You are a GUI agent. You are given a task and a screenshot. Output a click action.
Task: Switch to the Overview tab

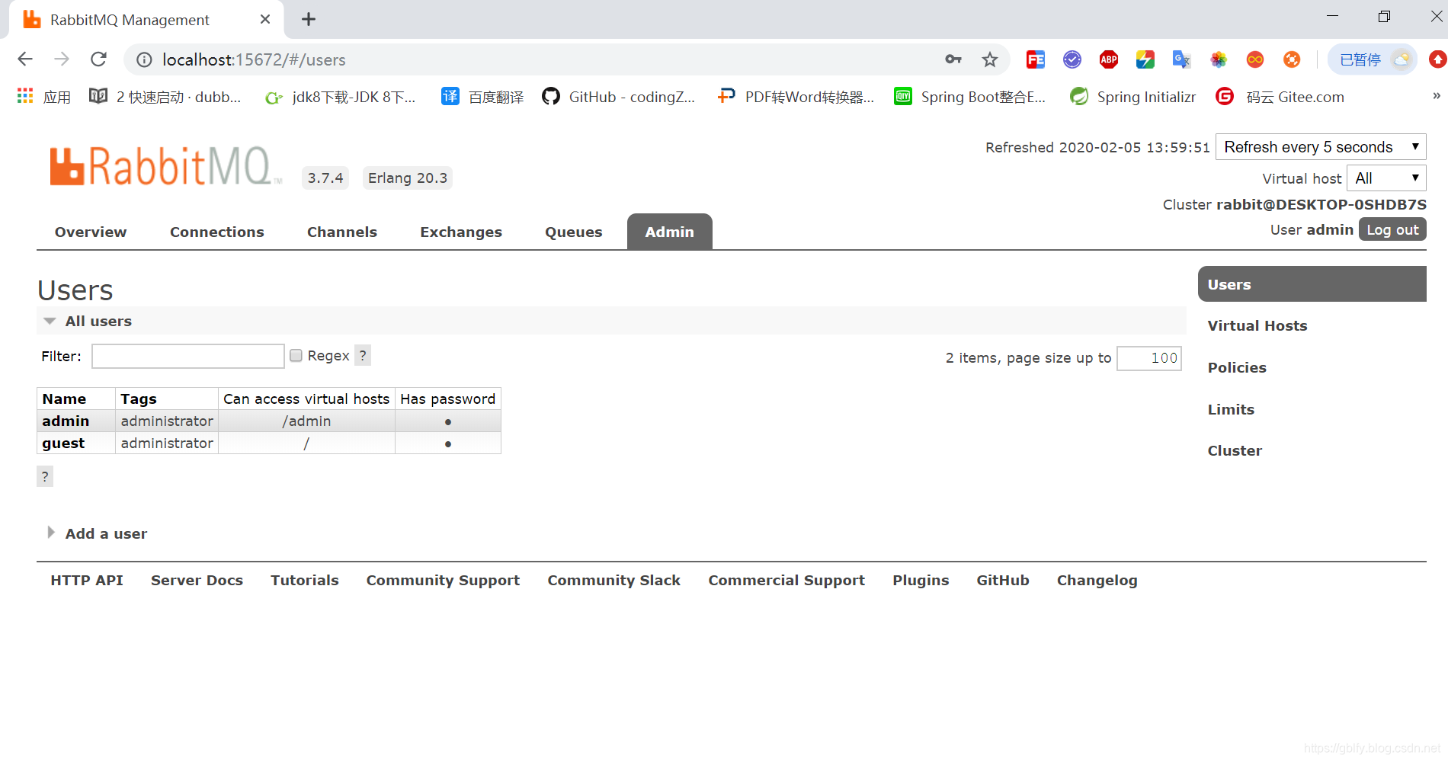tap(91, 232)
